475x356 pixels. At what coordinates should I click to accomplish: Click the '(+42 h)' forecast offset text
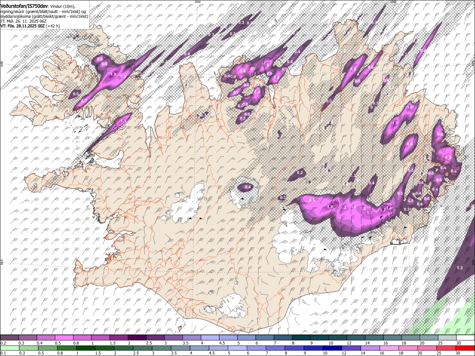tap(53, 26)
